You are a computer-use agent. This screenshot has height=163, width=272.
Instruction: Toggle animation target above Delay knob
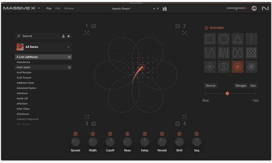[145, 134]
